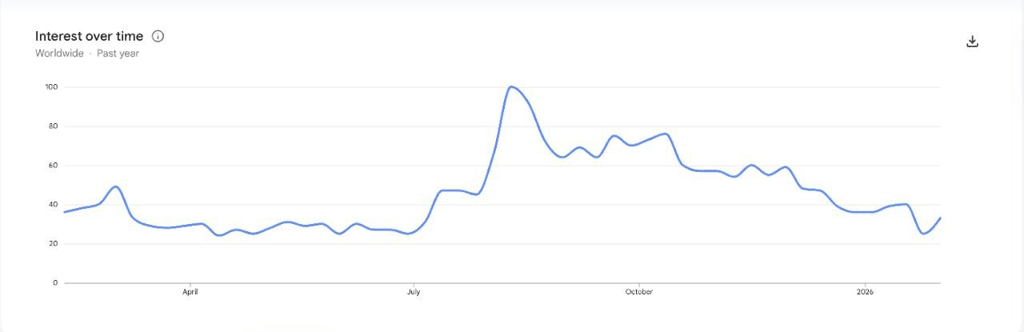The height and width of the screenshot is (332, 1024).
Task: Click the 80 value on the y-axis
Action: 54,126
